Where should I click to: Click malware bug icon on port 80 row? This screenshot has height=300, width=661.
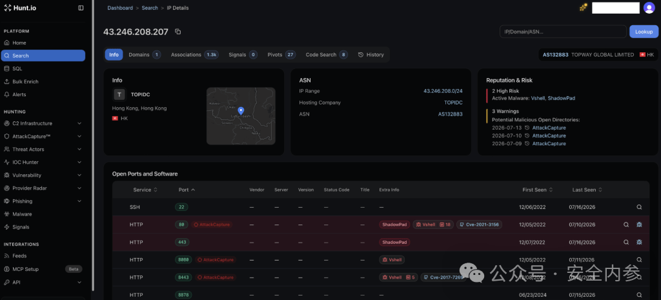639,225
